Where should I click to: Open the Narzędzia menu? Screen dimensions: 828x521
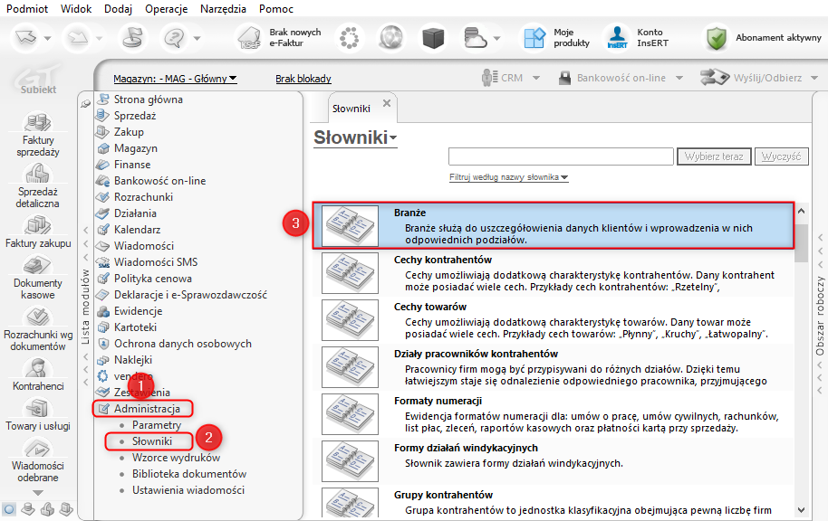tap(223, 9)
